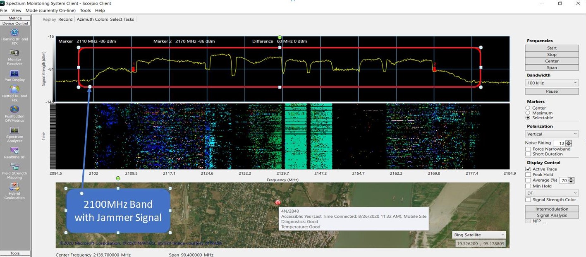586x257 pixels.
Task: Click the Record toolbar item
Action: pyautogui.click(x=65, y=19)
